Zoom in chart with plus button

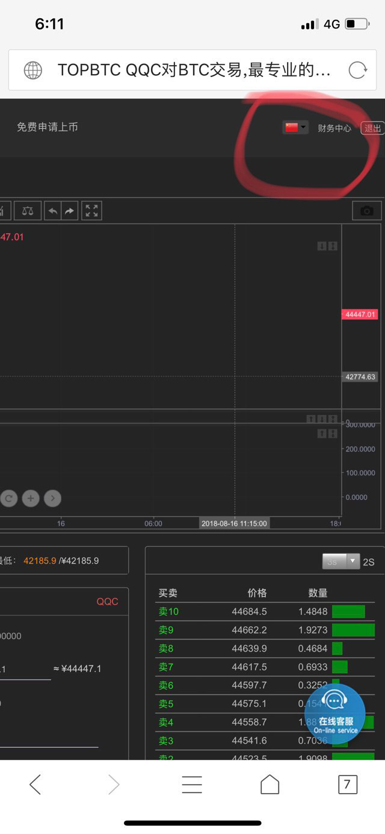click(x=31, y=498)
